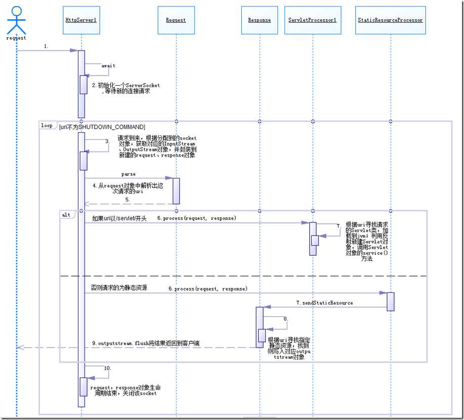Select the HttpServer1 lifeline box

pos(81,20)
